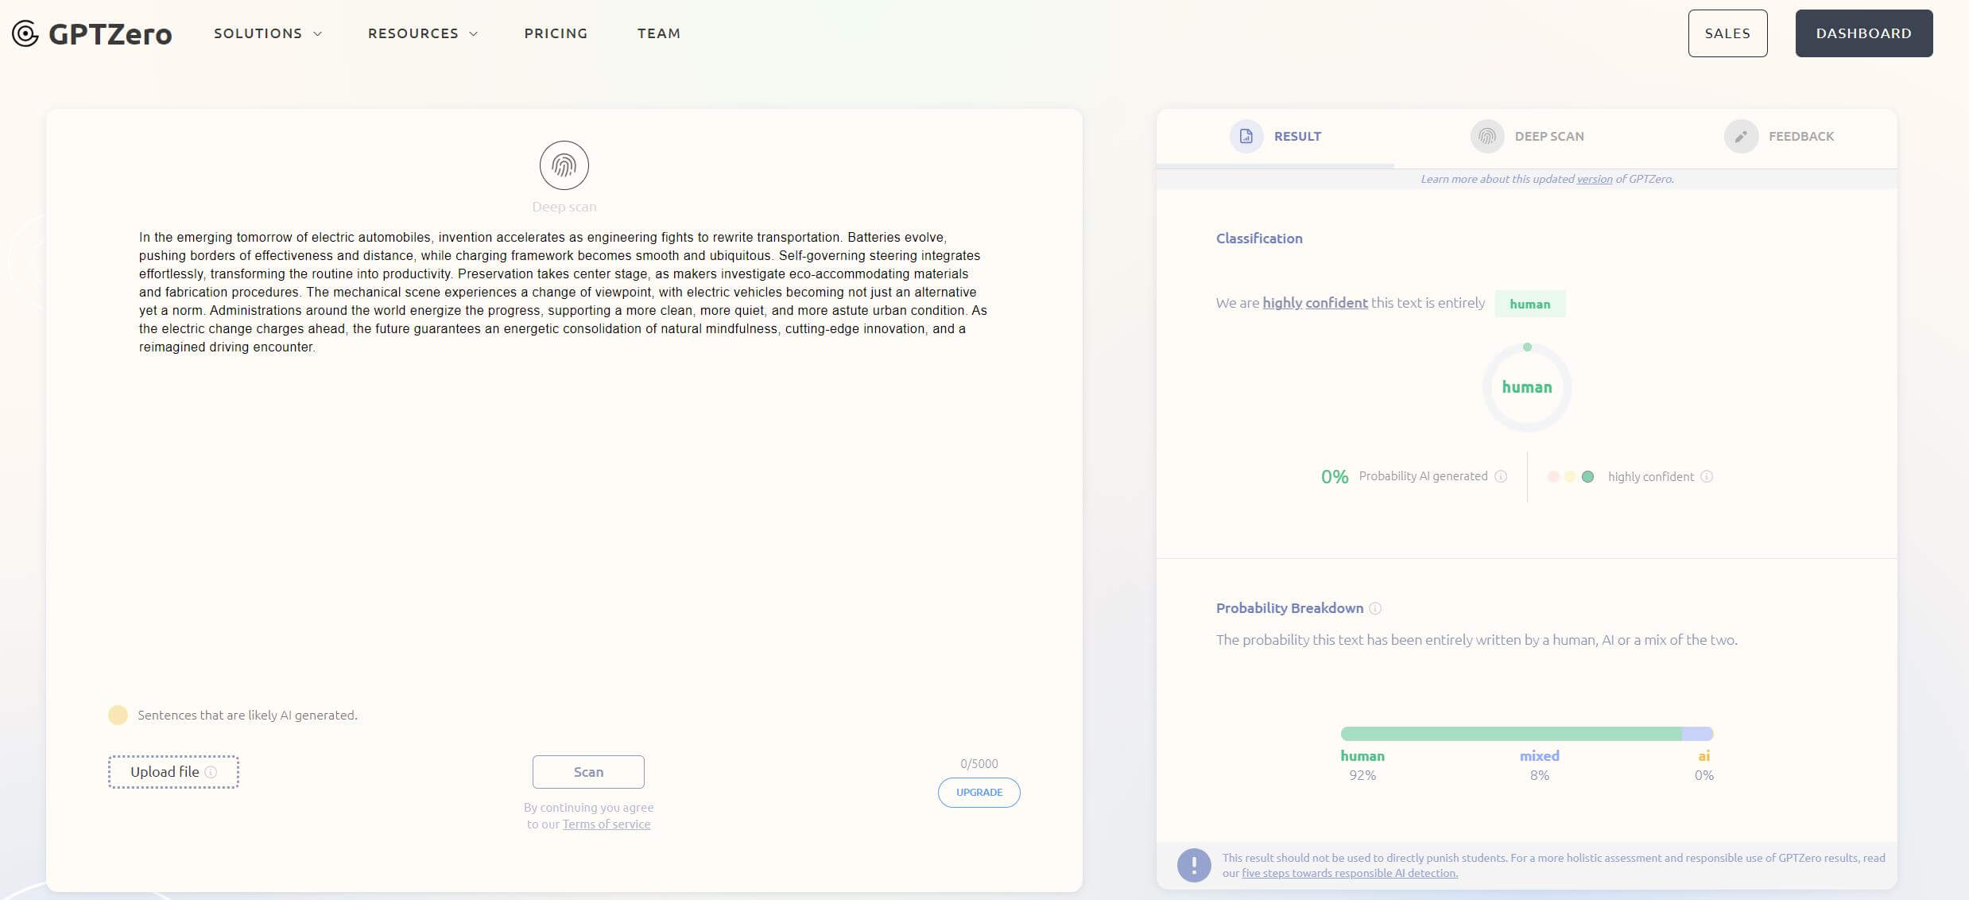Click the mixed 8% label

click(x=1540, y=765)
